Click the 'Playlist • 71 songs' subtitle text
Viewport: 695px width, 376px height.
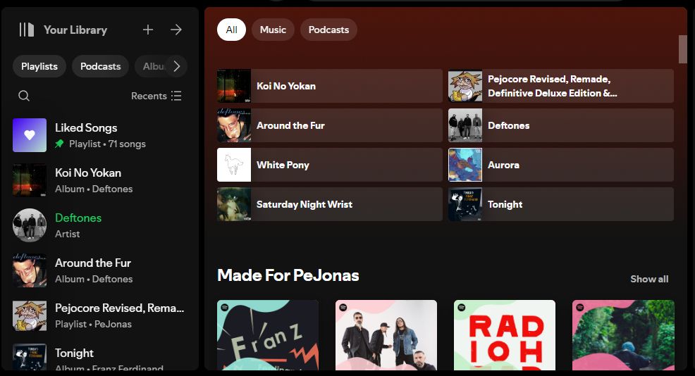tap(107, 144)
